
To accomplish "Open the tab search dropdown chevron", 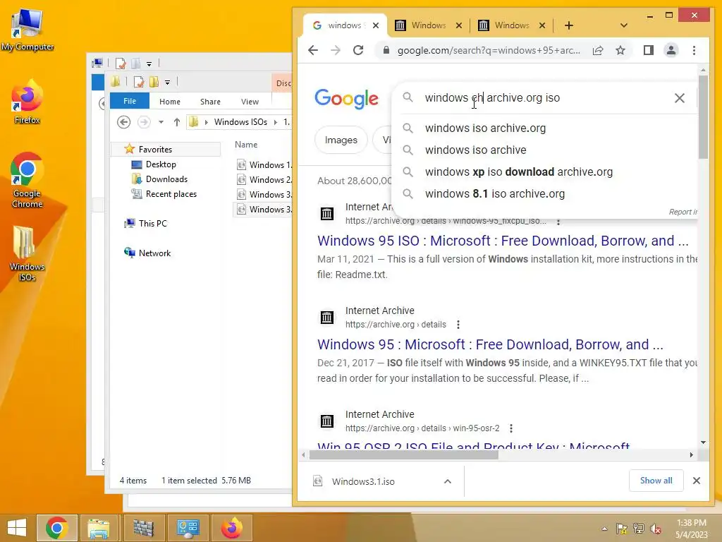I will [623, 25].
